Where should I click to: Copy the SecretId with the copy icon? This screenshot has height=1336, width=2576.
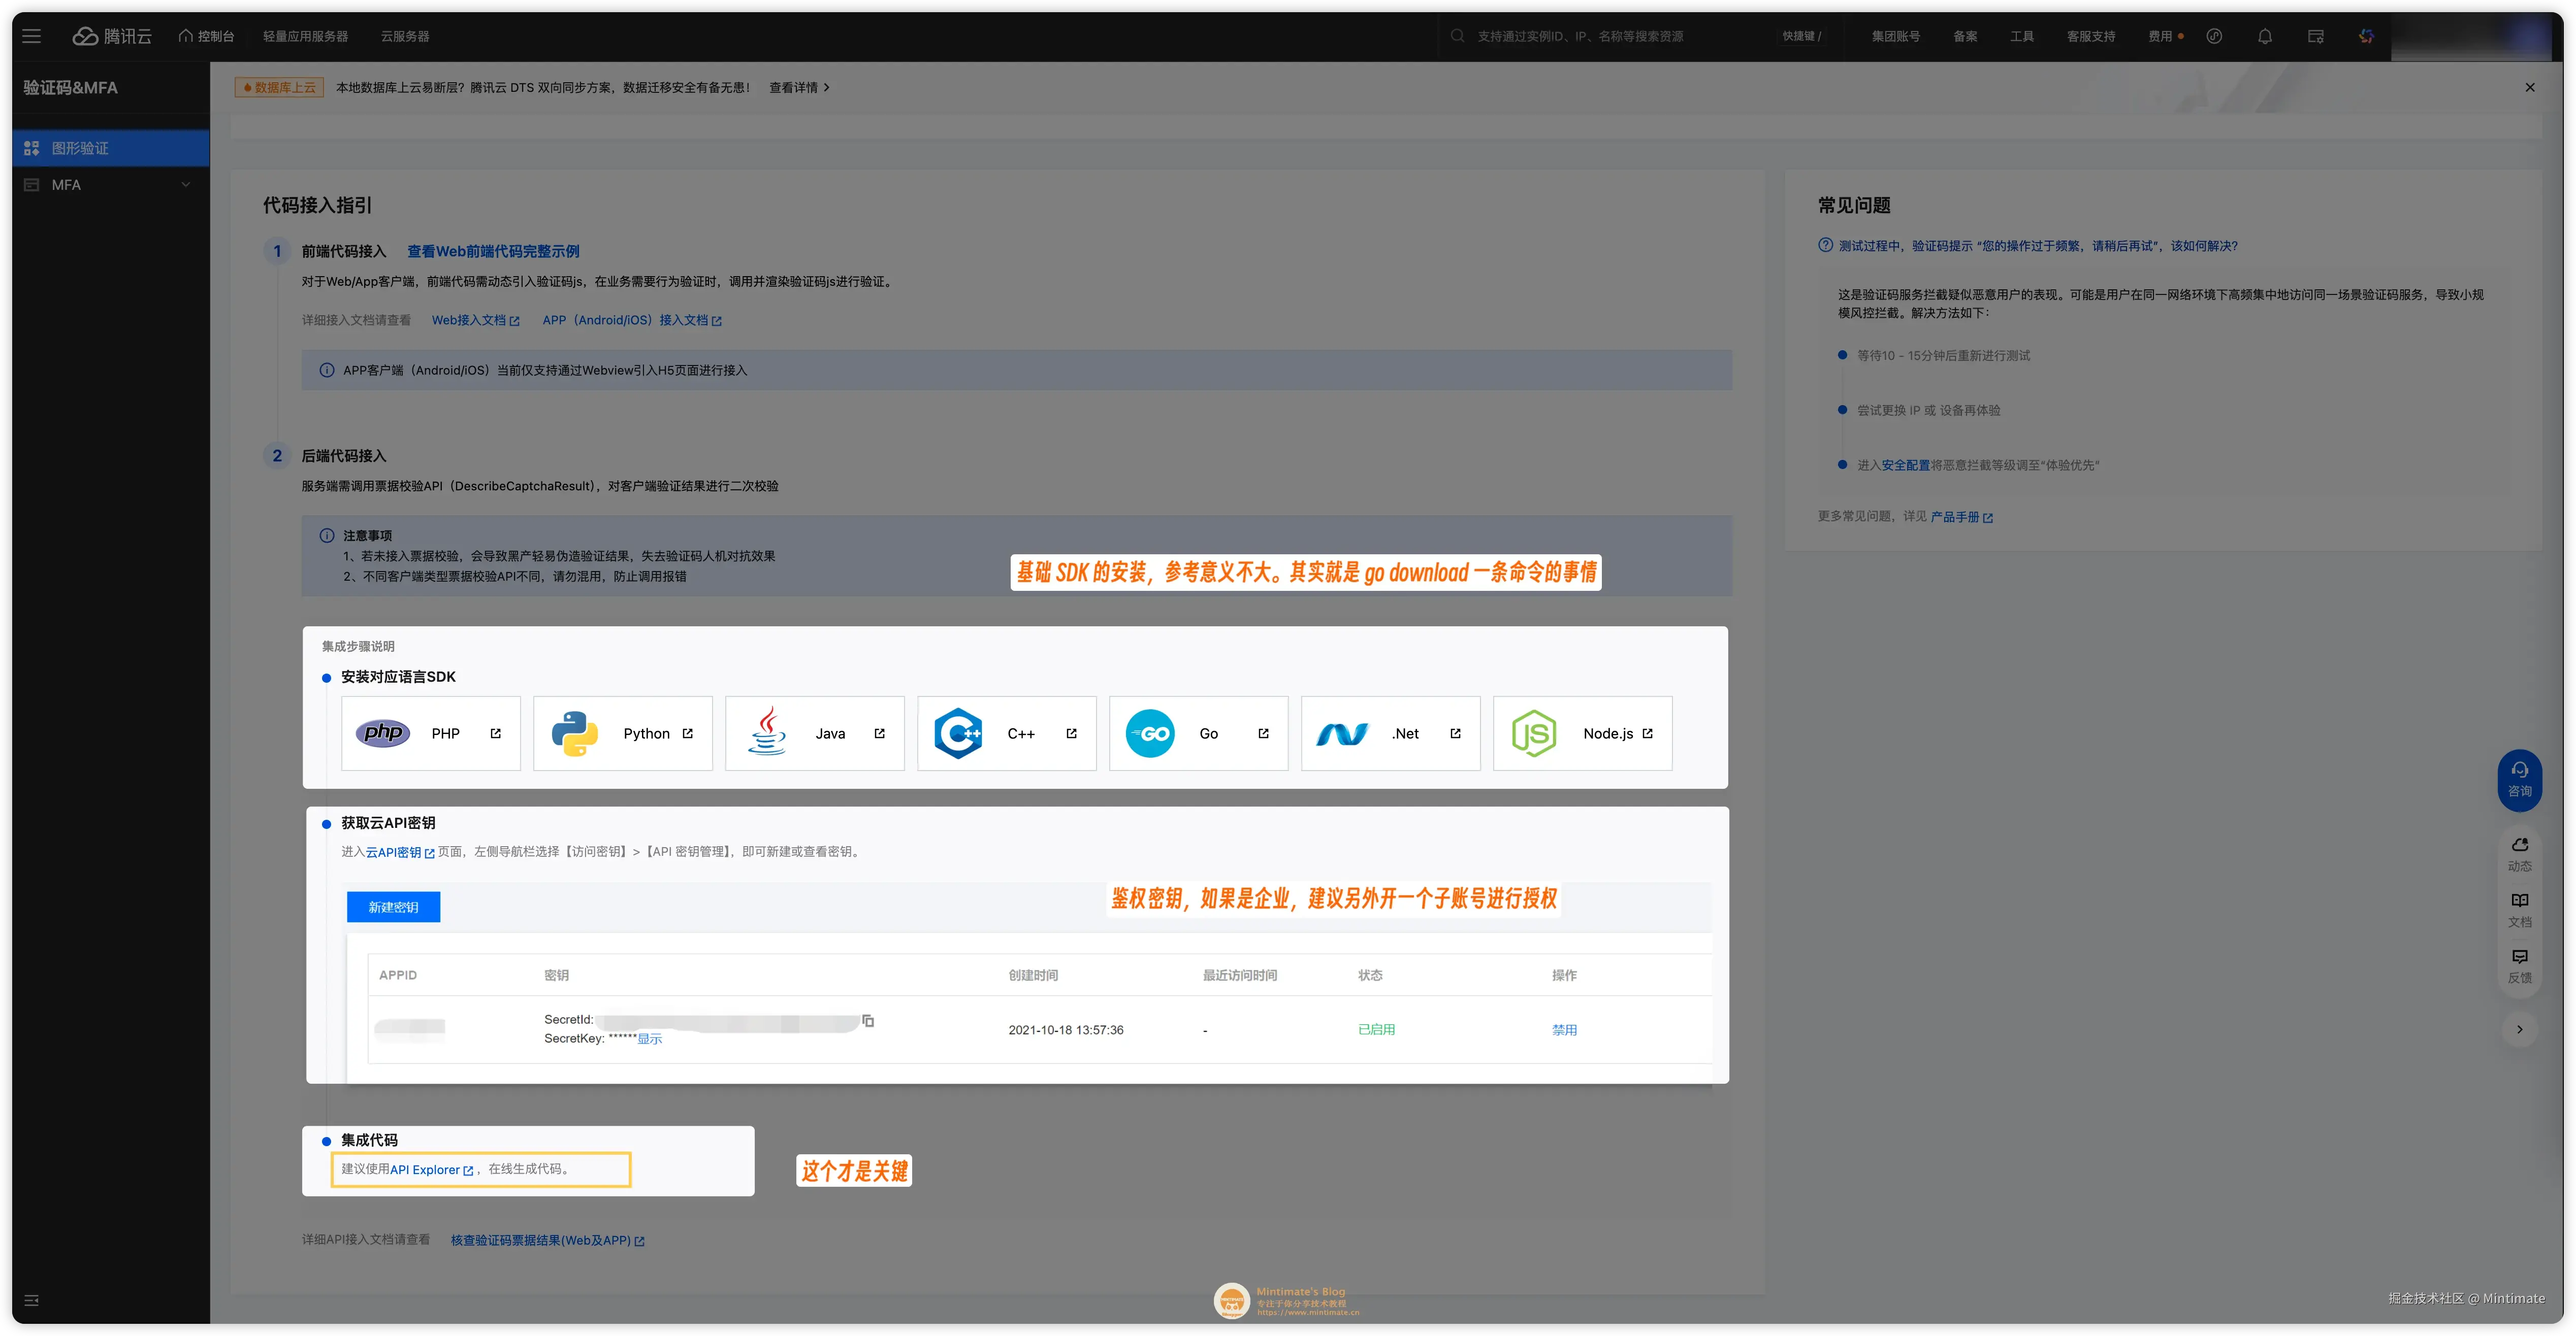click(x=868, y=1020)
